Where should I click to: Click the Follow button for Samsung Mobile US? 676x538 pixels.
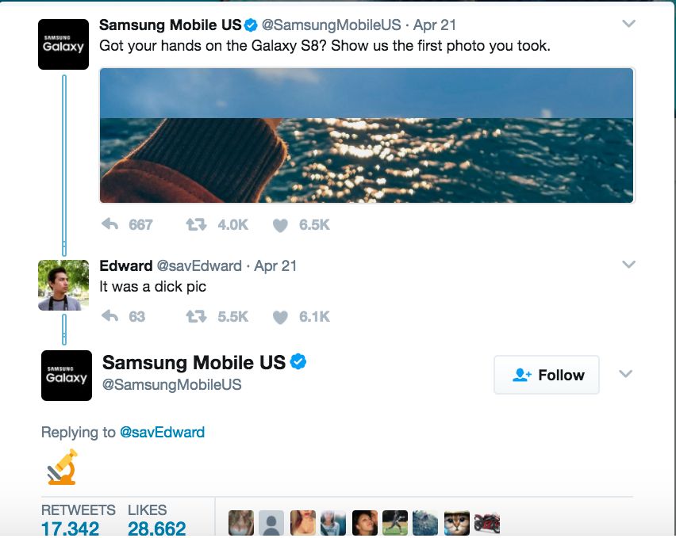546,374
